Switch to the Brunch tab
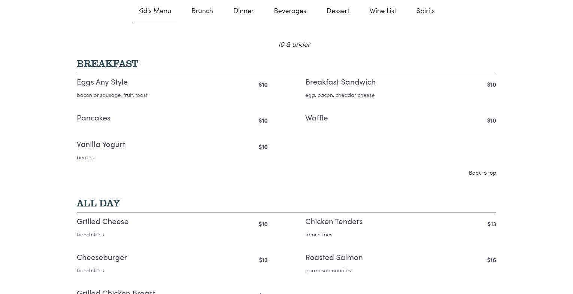This screenshot has height=294, width=573. pyautogui.click(x=202, y=11)
